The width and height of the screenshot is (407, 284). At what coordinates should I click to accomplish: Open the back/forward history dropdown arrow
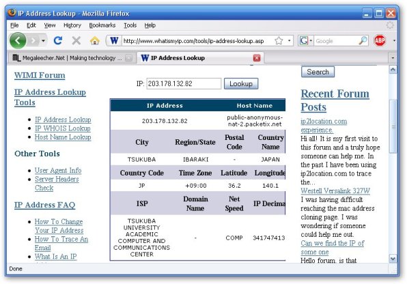43,41
